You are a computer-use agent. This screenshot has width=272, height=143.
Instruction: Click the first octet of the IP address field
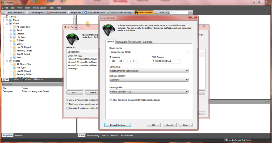(x=114, y=61)
